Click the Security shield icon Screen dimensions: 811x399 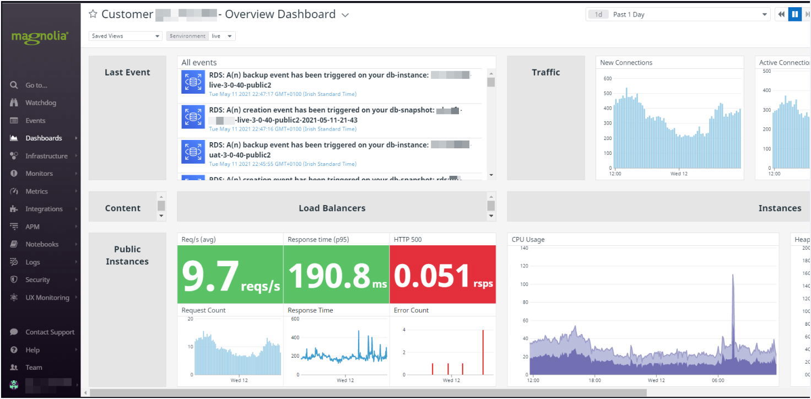click(14, 280)
